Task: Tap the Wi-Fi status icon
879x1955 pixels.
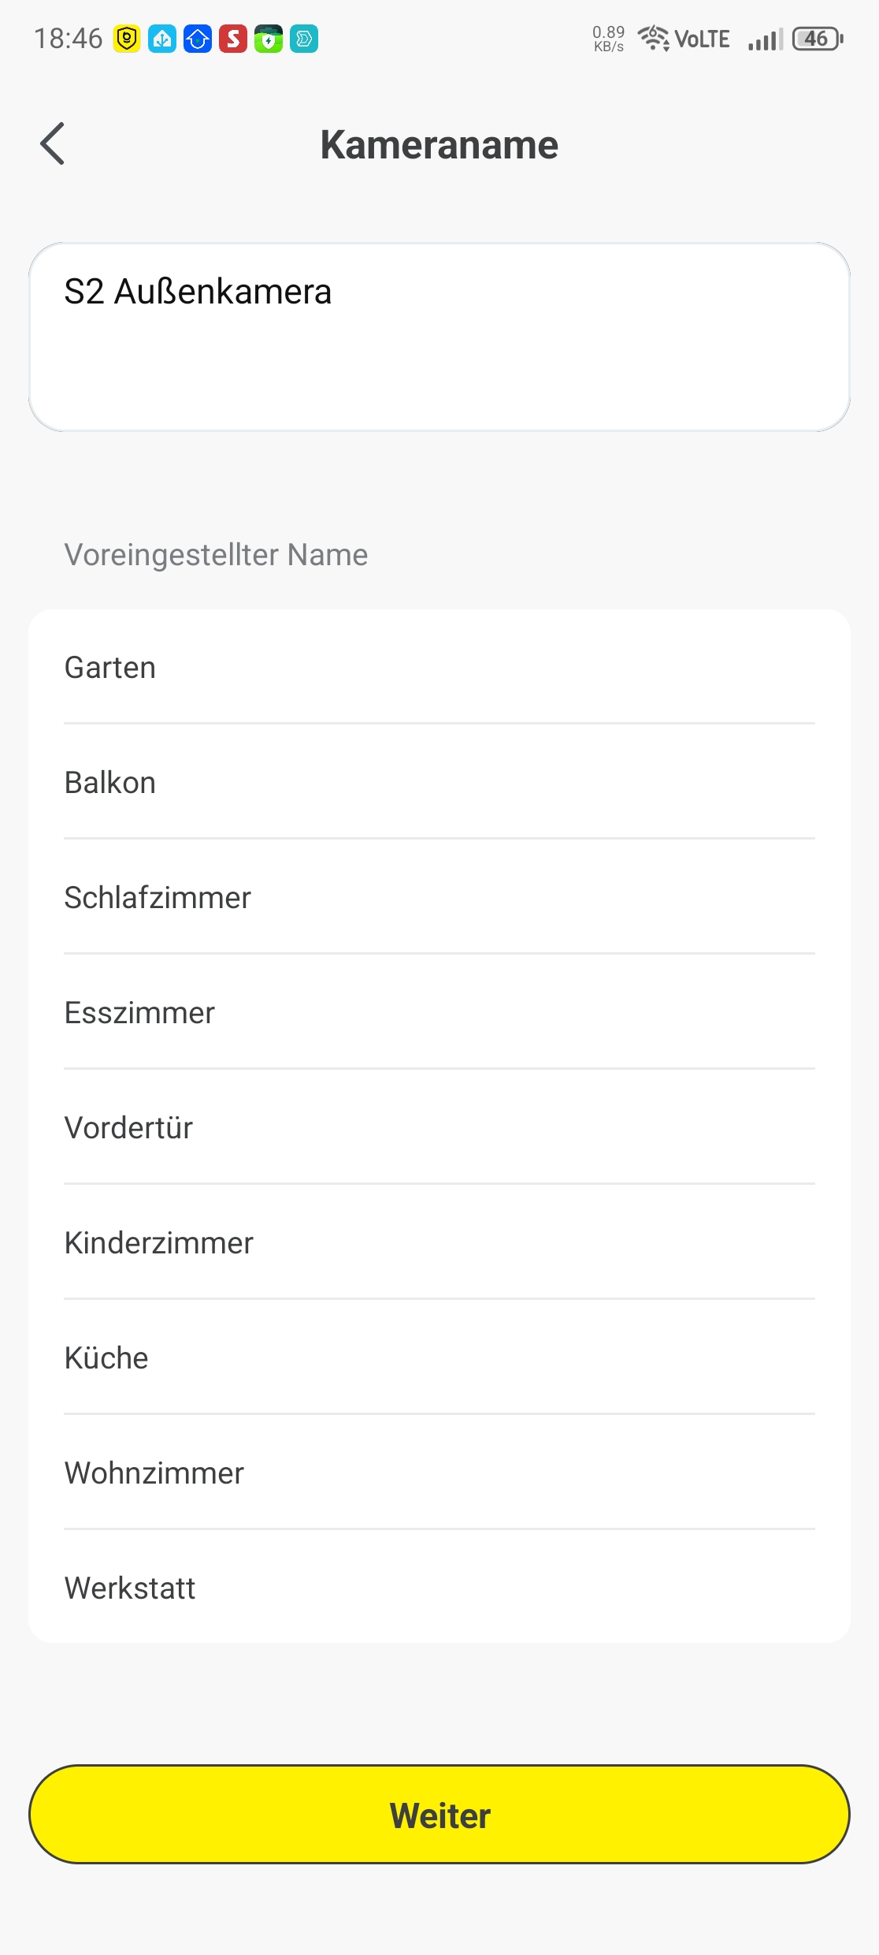Action: pyautogui.click(x=653, y=38)
